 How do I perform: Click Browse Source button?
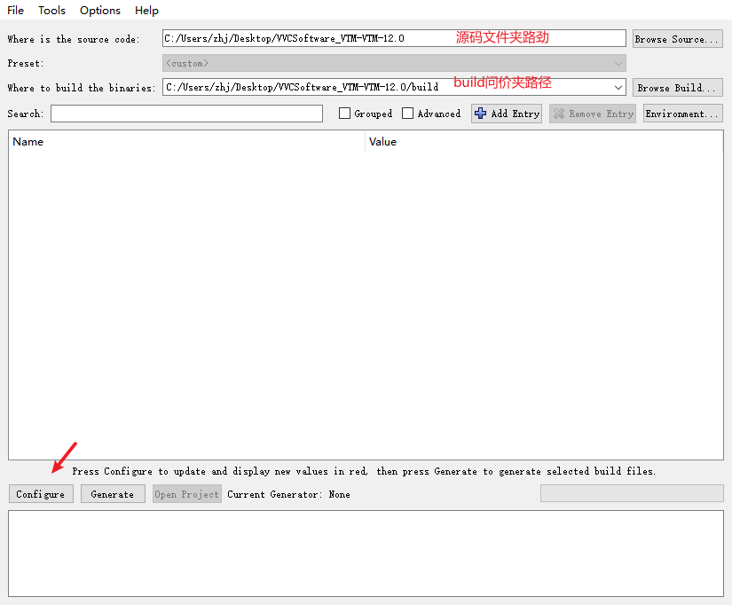pos(677,39)
